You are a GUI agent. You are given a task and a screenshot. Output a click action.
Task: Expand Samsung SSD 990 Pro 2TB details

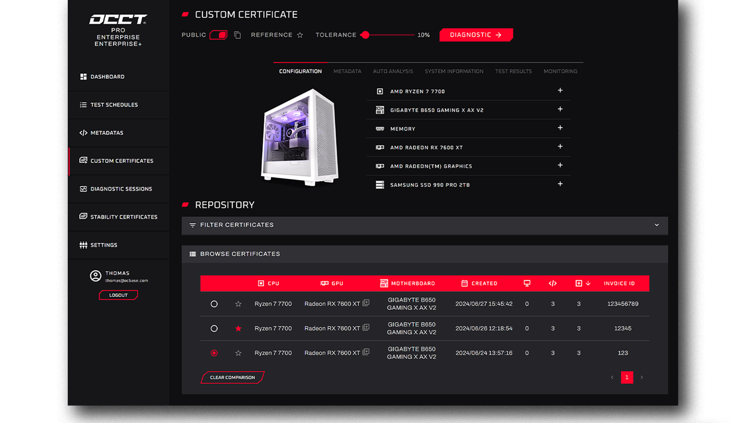click(560, 184)
